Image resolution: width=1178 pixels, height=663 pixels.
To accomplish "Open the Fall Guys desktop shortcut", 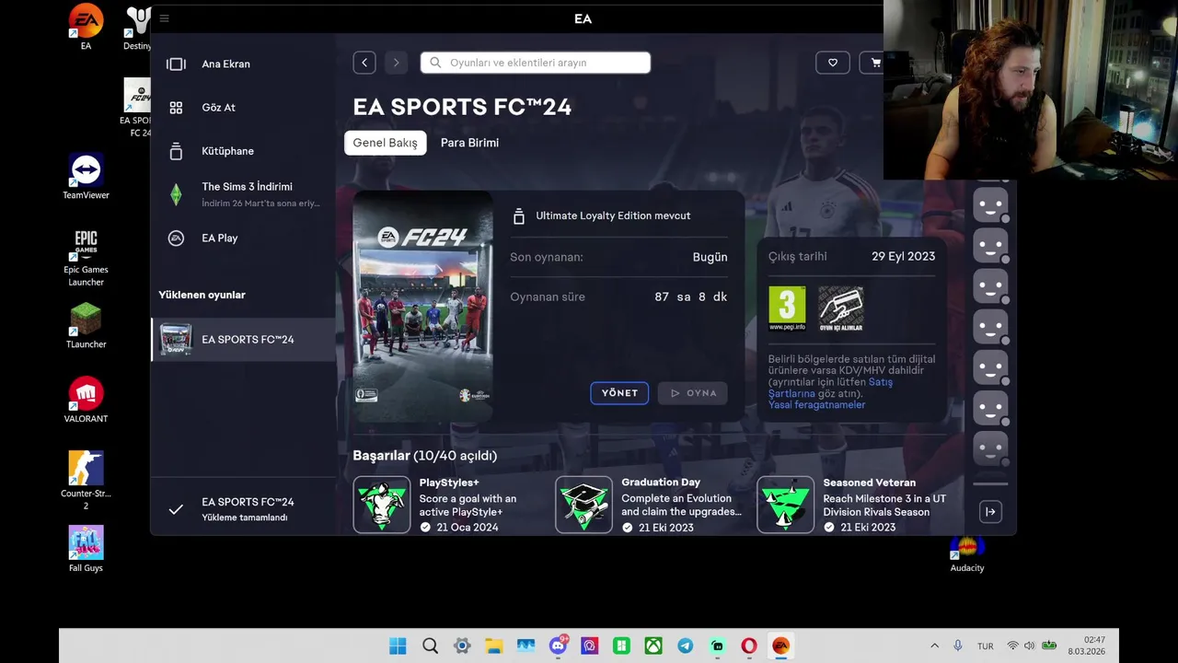I will (86, 549).
